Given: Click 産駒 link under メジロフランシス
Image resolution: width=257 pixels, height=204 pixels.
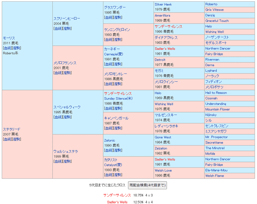Looking at the screenshot, I should (x=67, y=73).
